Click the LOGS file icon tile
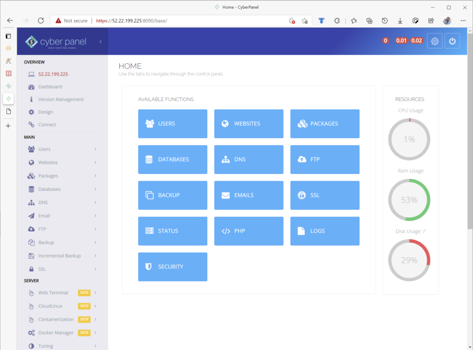Viewport: 473px width, 350px height. point(301,231)
